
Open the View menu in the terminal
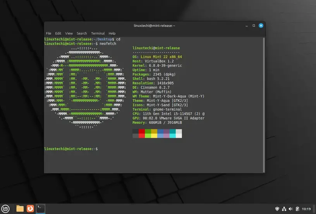(x=69, y=33)
